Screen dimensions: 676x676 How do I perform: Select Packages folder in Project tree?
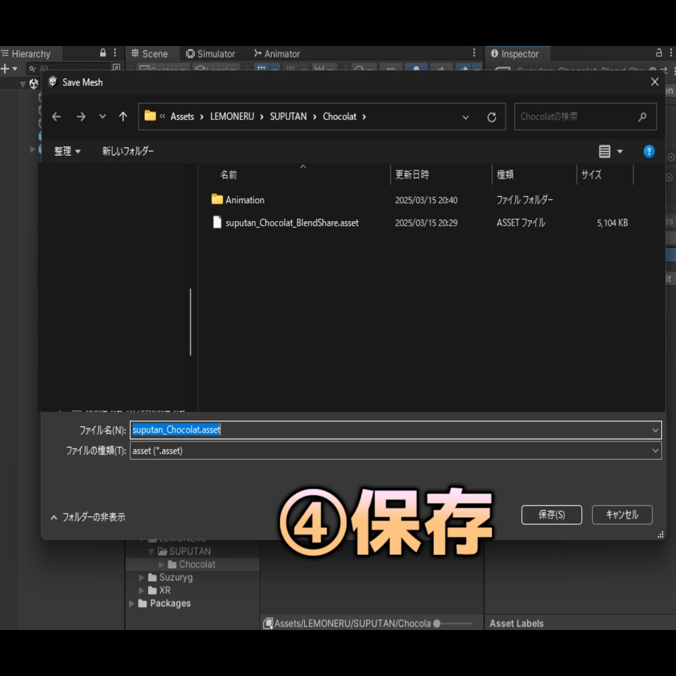click(x=164, y=603)
